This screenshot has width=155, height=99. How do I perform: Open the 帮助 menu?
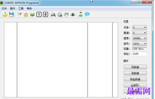coord(29,9)
